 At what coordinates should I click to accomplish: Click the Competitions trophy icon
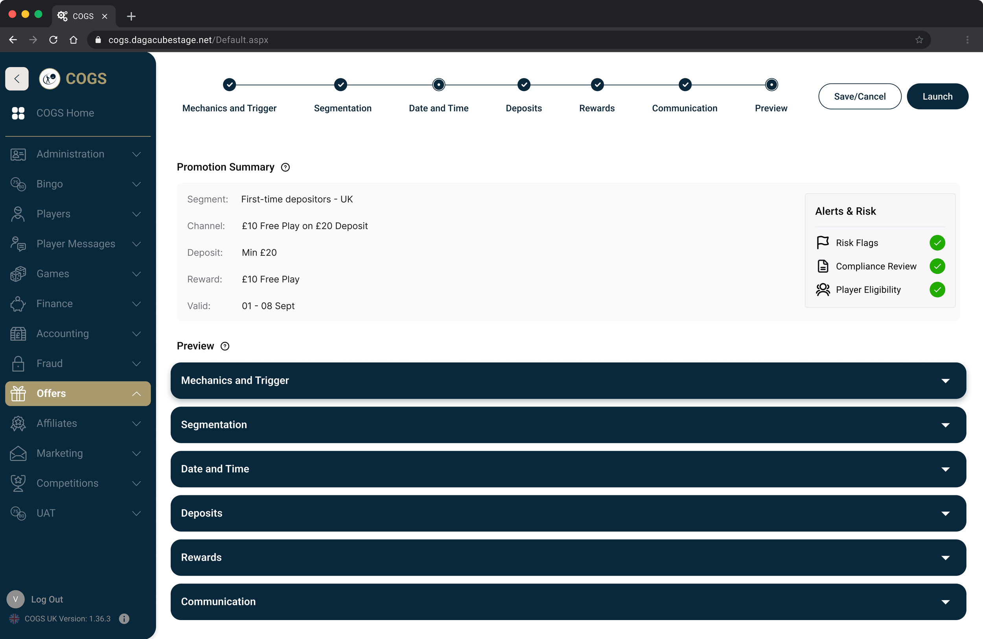pyautogui.click(x=18, y=483)
